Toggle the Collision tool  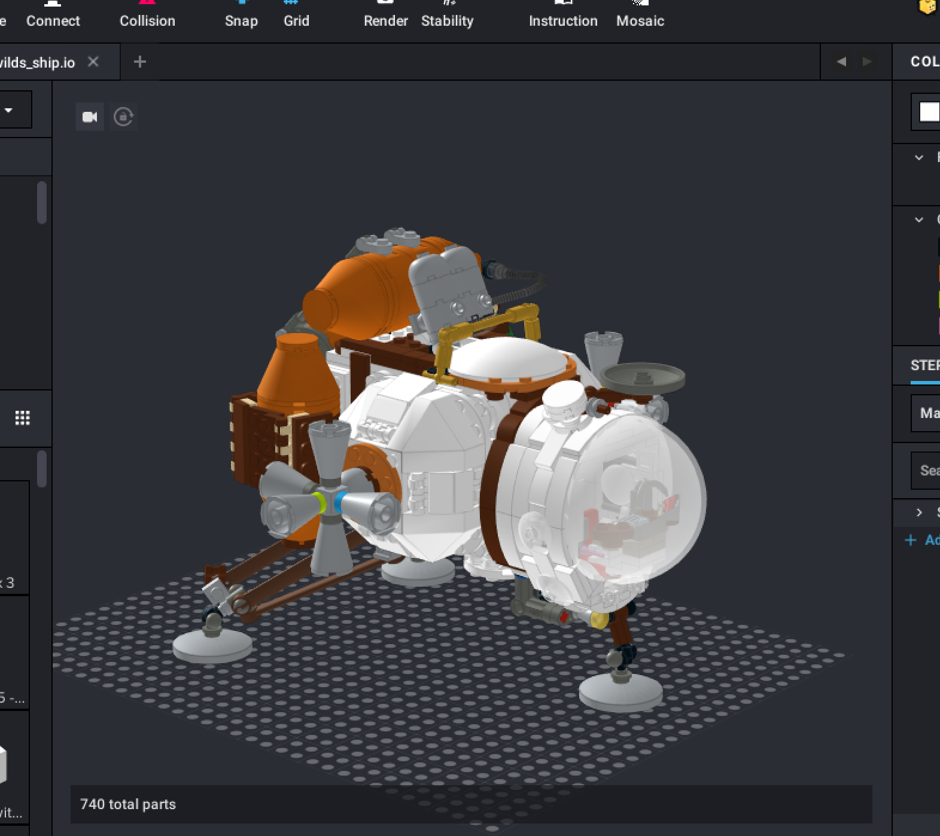pos(147,15)
